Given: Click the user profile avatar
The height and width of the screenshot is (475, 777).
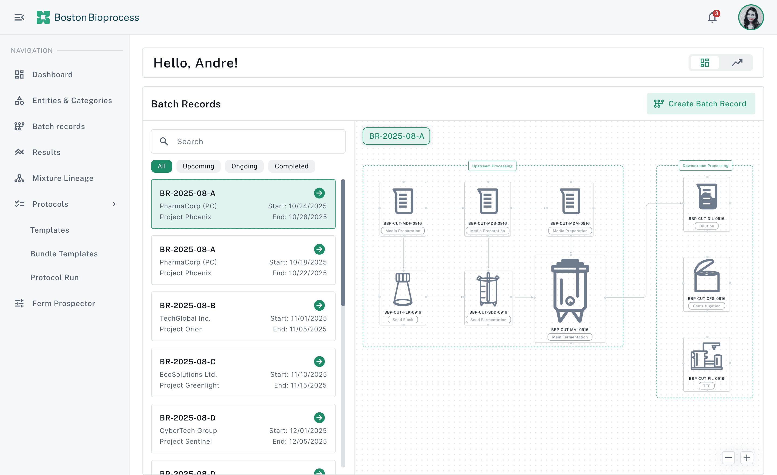Looking at the screenshot, I should click(751, 17).
